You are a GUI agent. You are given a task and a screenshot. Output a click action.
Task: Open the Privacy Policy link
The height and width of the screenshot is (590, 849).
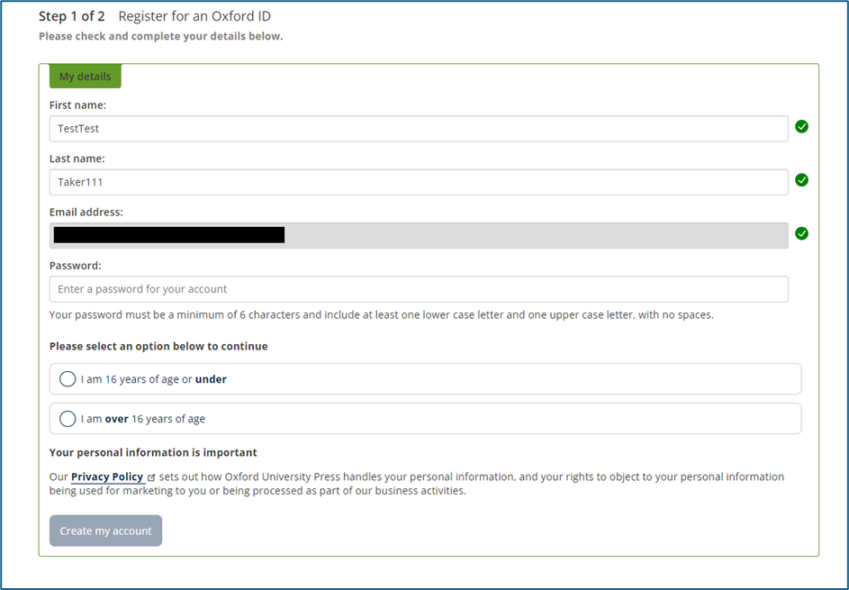pyautogui.click(x=107, y=477)
